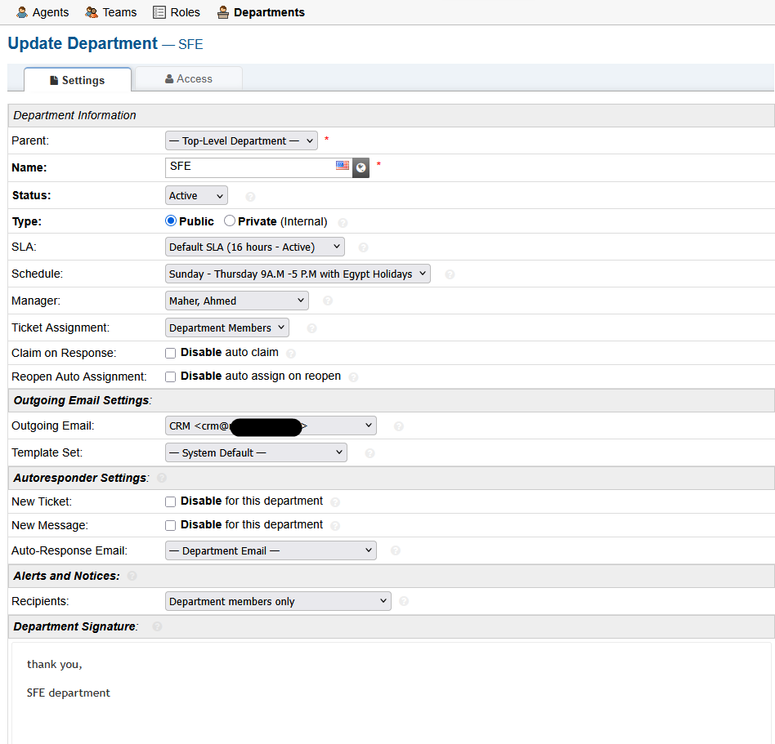Go to the Teams section
The image size is (775, 744).
tap(110, 12)
